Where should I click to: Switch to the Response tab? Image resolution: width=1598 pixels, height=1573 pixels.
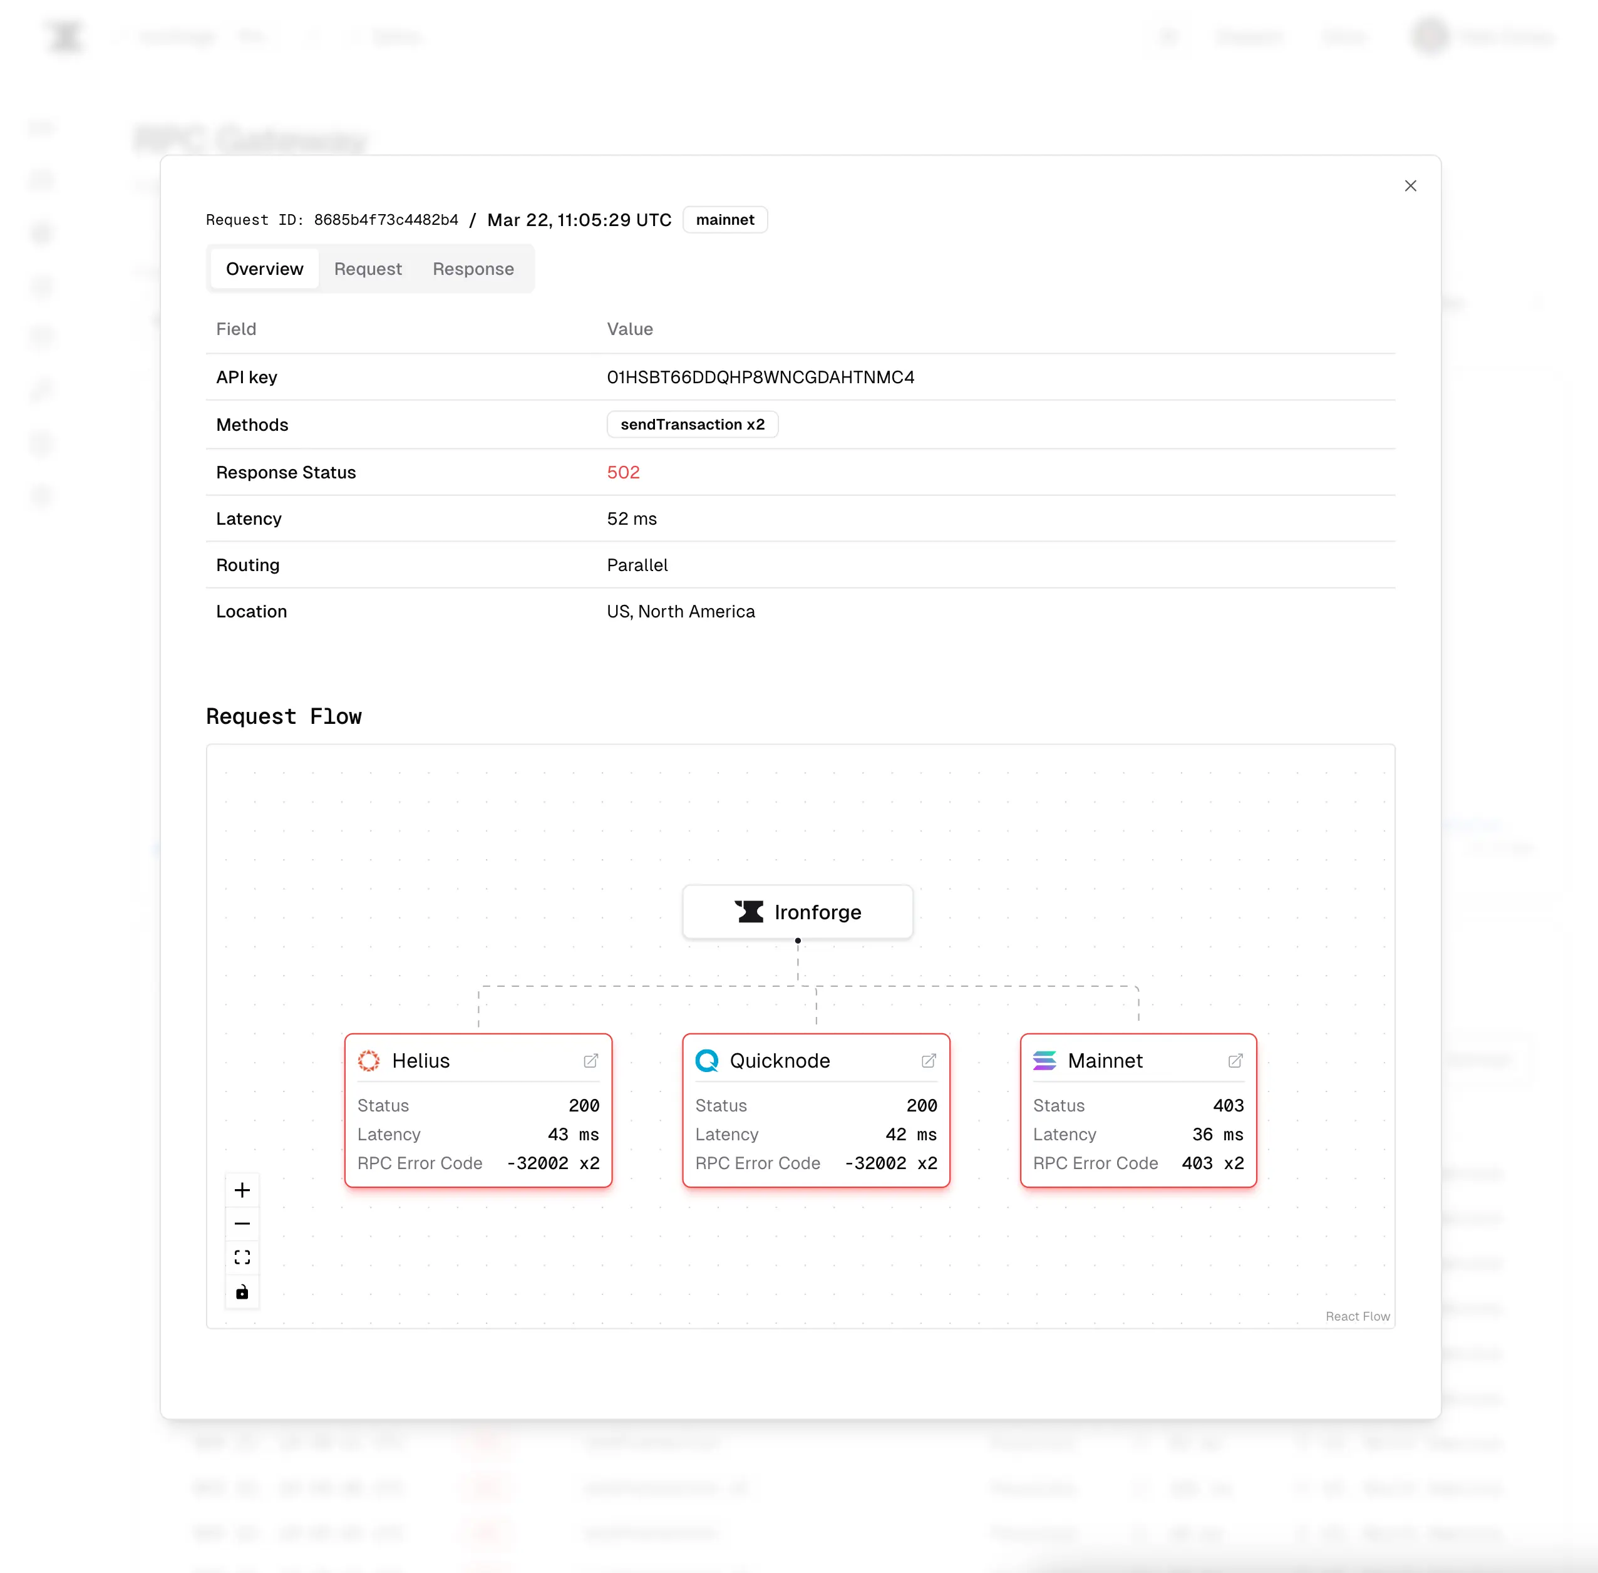click(473, 269)
